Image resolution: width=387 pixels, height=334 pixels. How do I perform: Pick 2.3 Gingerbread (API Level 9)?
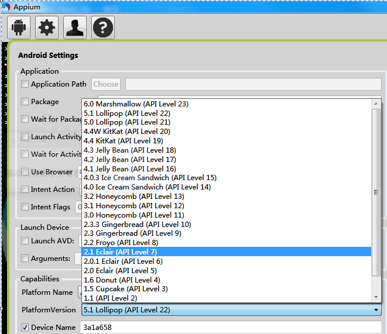coord(227,233)
